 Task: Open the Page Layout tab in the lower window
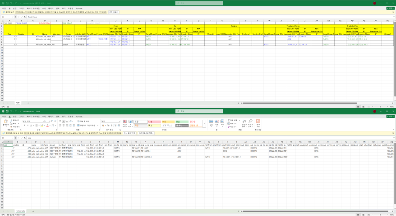click(33, 117)
